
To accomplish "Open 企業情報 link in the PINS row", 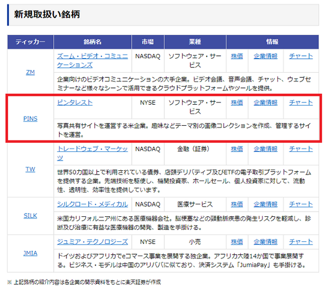I will pos(265,102).
